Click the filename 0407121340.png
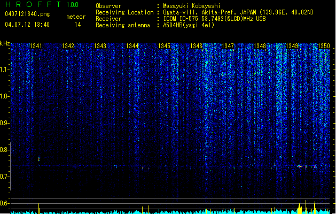The image size is (336, 214). coord(27,14)
